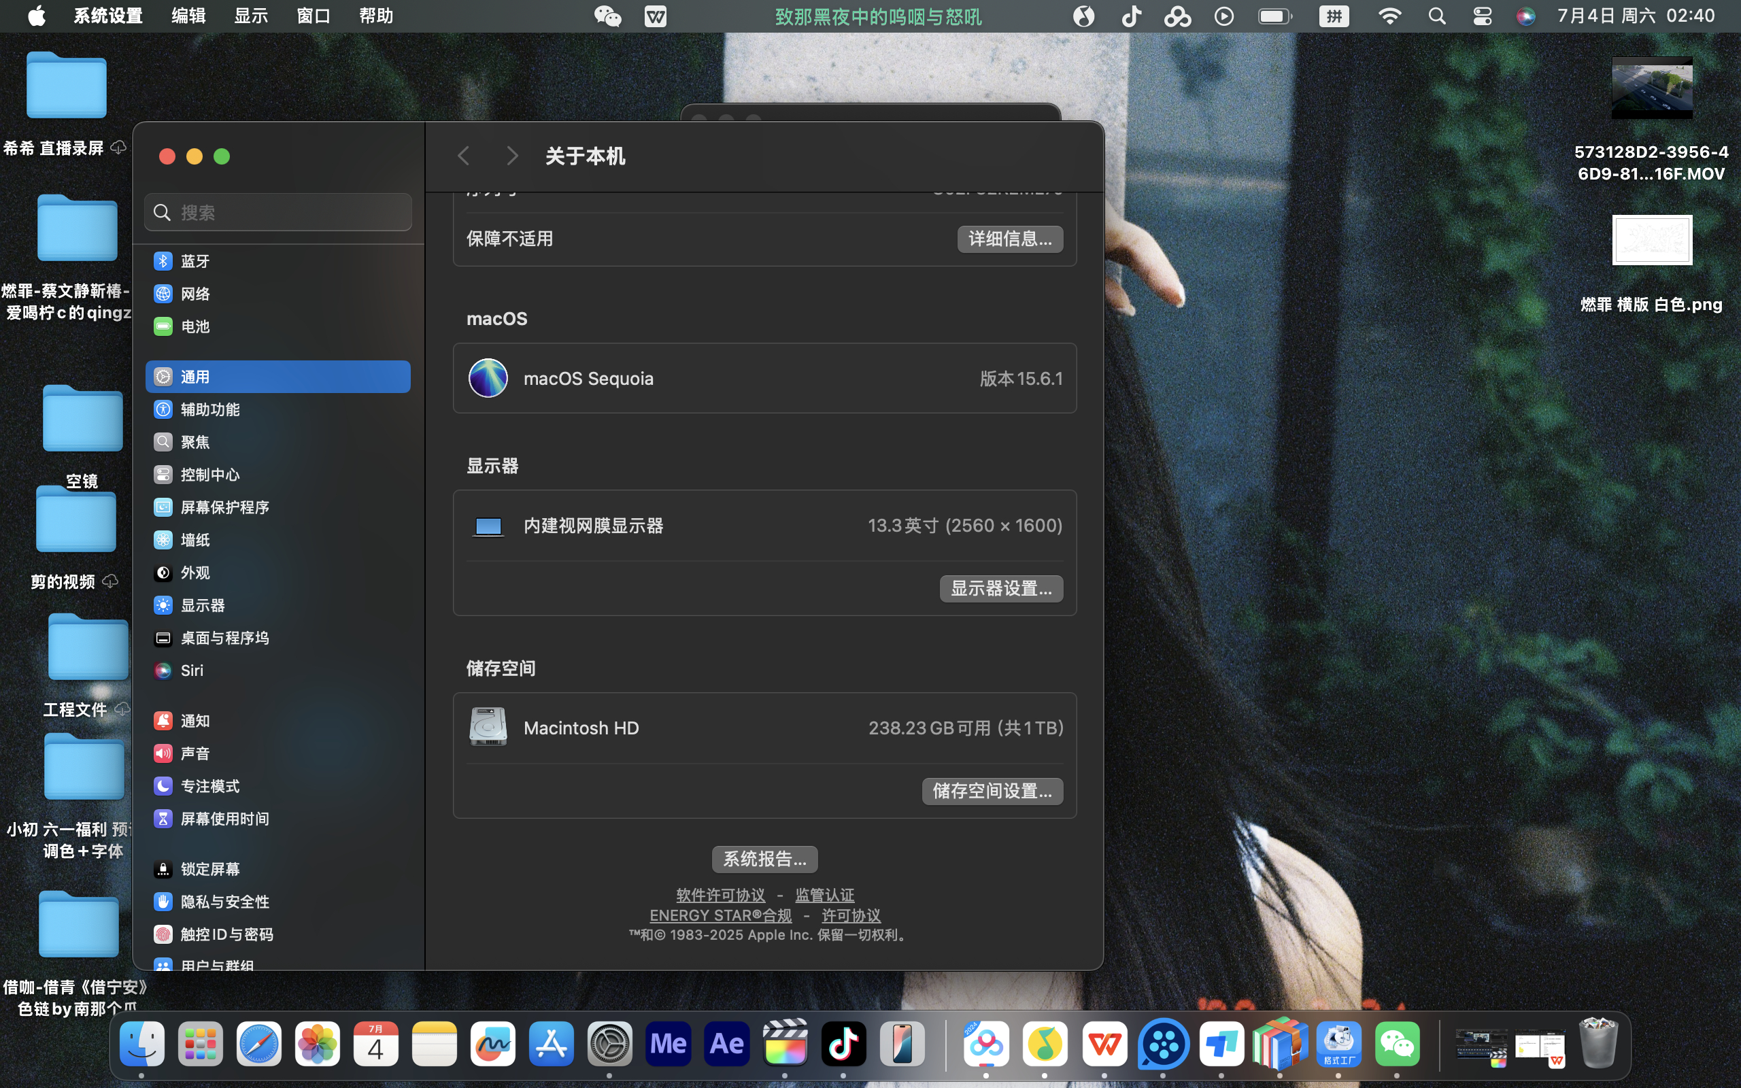Open Spotlight search in the menu bar
The width and height of the screenshot is (1741, 1088).
coord(1437,16)
